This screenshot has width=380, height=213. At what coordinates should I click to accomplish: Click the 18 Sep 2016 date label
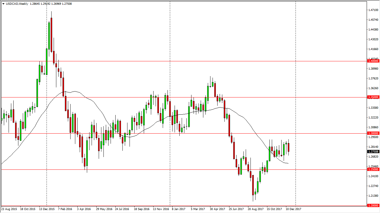(x=141, y=209)
